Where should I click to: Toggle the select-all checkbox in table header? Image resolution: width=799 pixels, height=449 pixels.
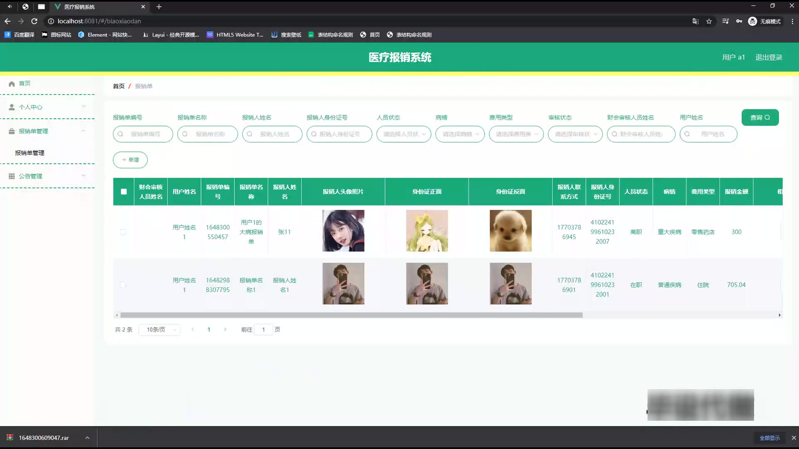(124, 192)
